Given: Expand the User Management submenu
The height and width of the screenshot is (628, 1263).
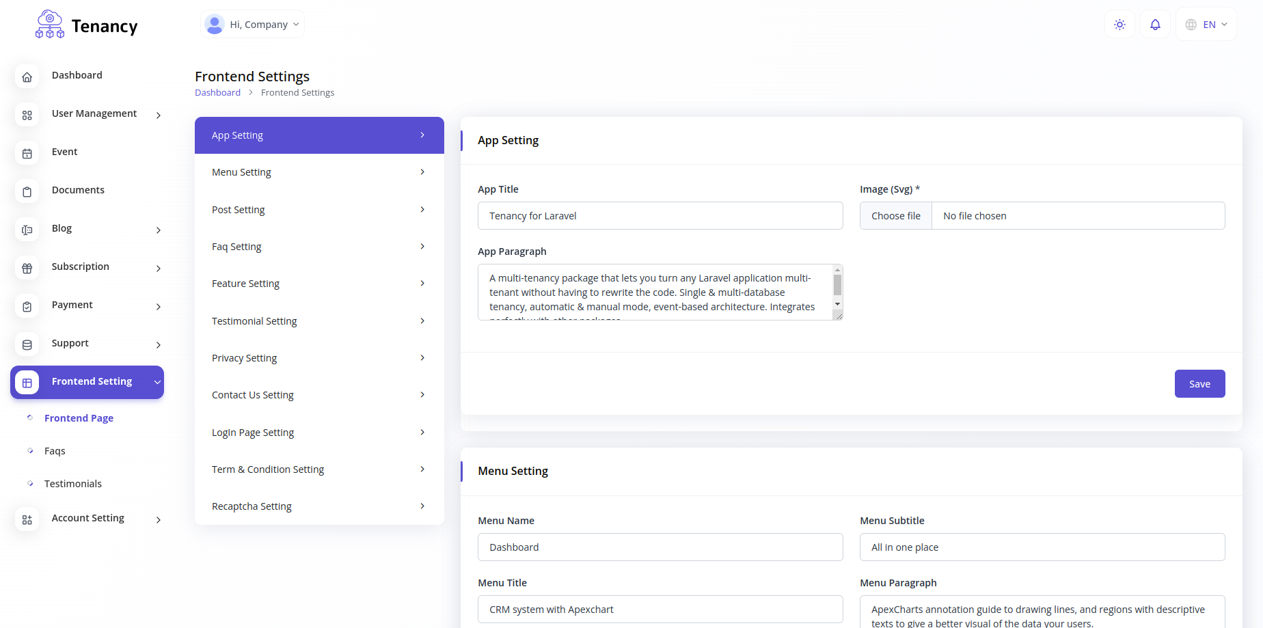Looking at the screenshot, I should click(x=159, y=115).
